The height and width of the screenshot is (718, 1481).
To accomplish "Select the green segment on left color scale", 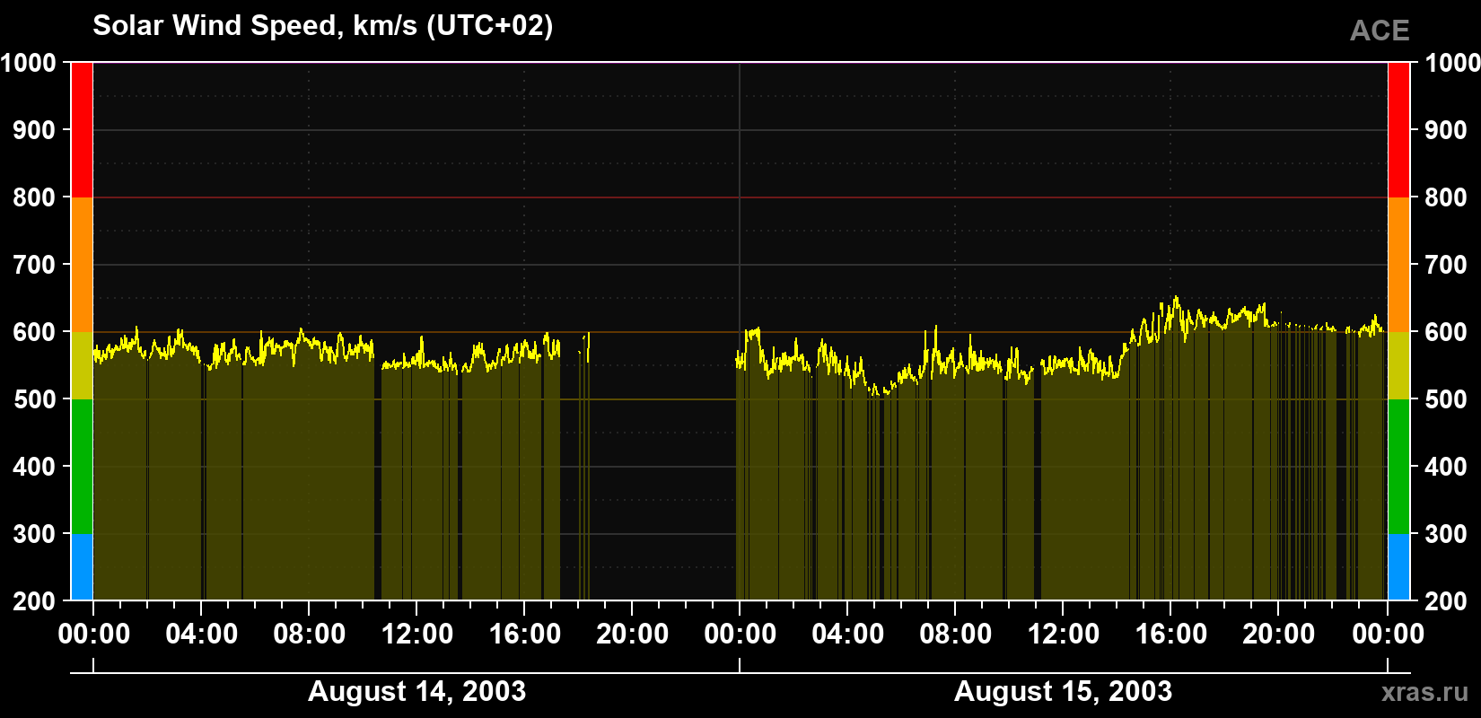I will click(82, 467).
